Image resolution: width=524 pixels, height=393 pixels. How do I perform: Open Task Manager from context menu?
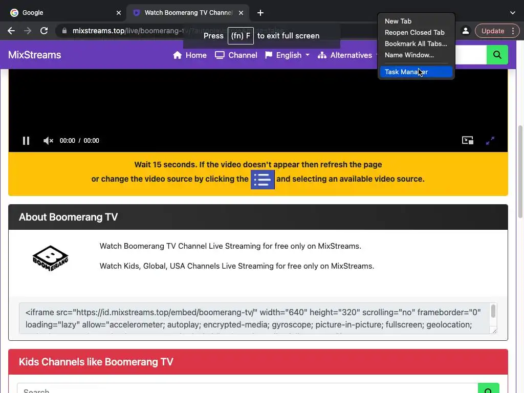coord(416,72)
